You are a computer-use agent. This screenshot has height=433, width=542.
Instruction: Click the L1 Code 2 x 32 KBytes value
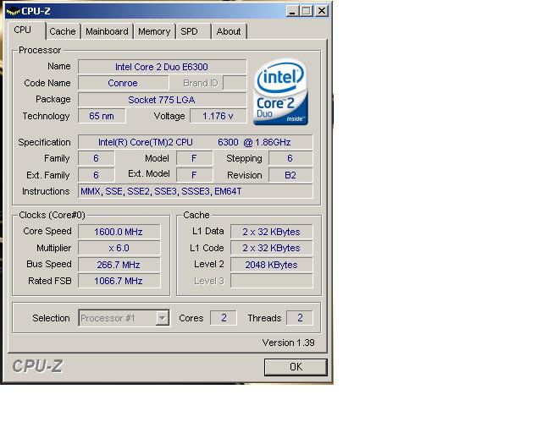pos(271,248)
